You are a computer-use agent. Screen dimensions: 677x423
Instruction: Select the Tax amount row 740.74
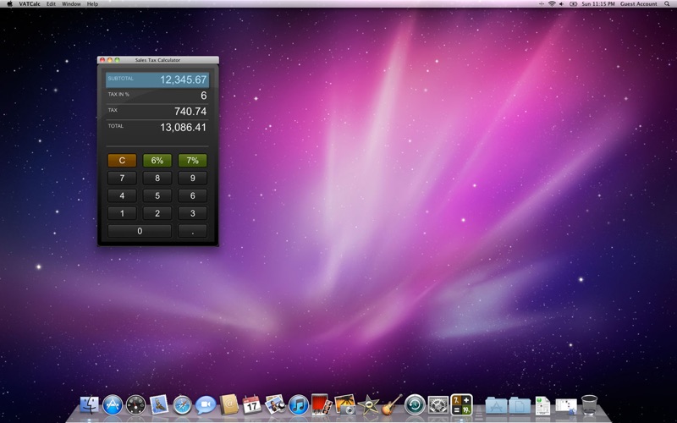(x=157, y=112)
